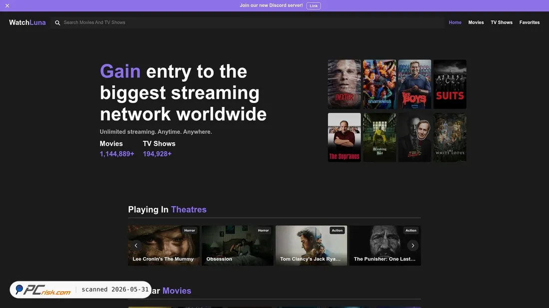Viewport: 549px width, 308px height.
Task: Open the Breaking Bad poster
Action: [x=379, y=137]
